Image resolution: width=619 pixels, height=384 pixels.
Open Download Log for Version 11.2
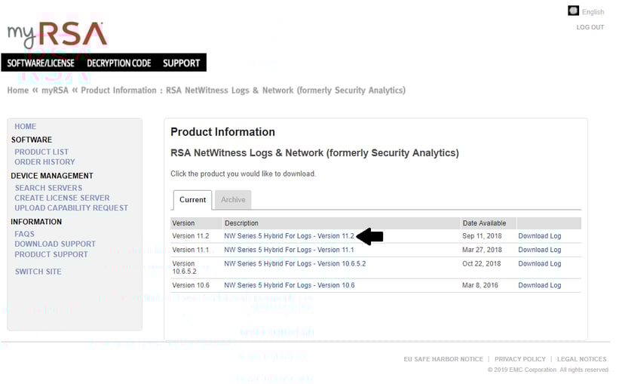tap(539, 236)
